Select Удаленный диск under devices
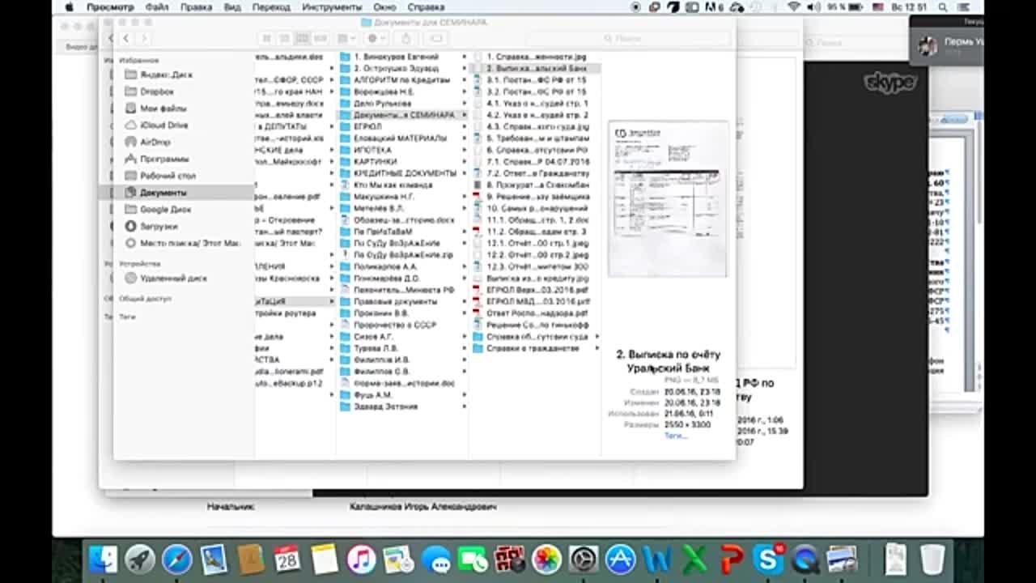 [166, 278]
